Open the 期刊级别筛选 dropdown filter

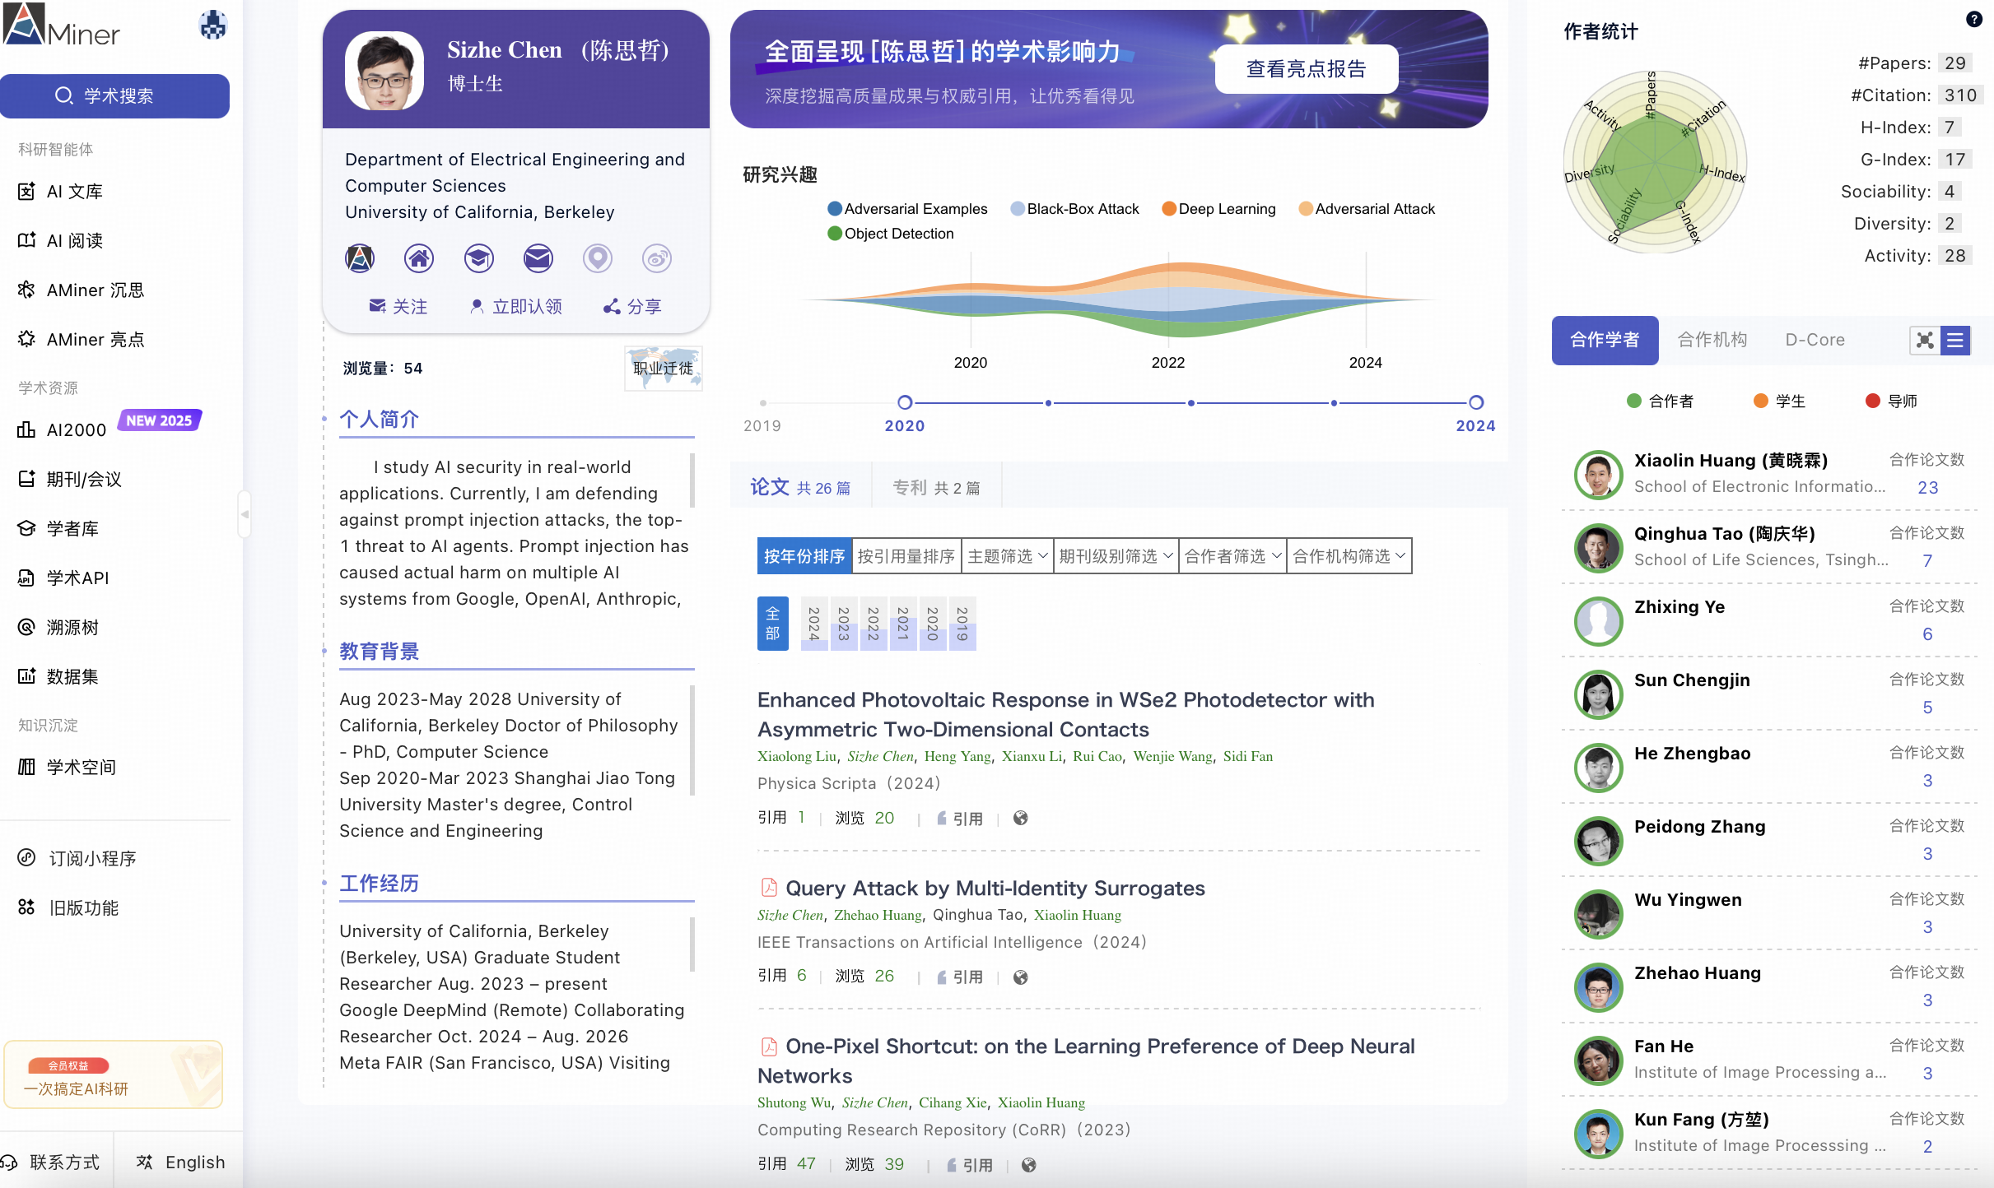pyautogui.click(x=1116, y=556)
